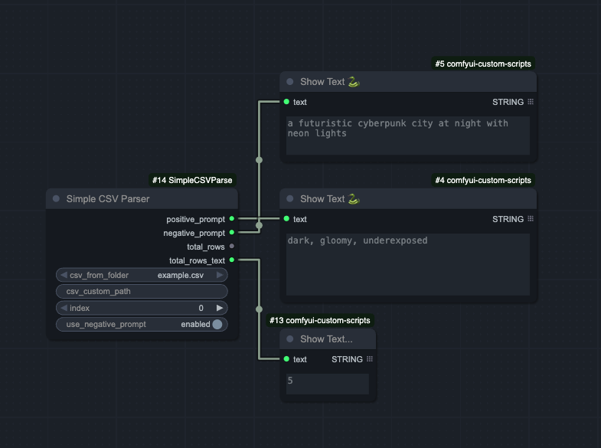The image size is (601, 448).
Task: Click the 'STRING' label on node #13
Action: [x=347, y=359]
